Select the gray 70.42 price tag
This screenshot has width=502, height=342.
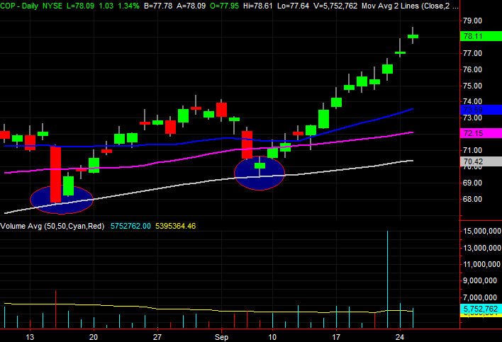click(x=473, y=161)
